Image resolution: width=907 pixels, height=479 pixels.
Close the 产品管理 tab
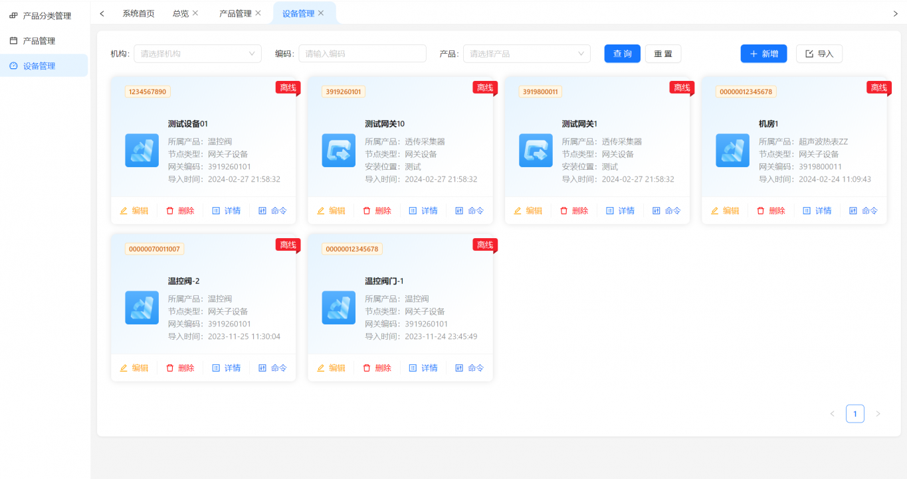(x=258, y=13)
